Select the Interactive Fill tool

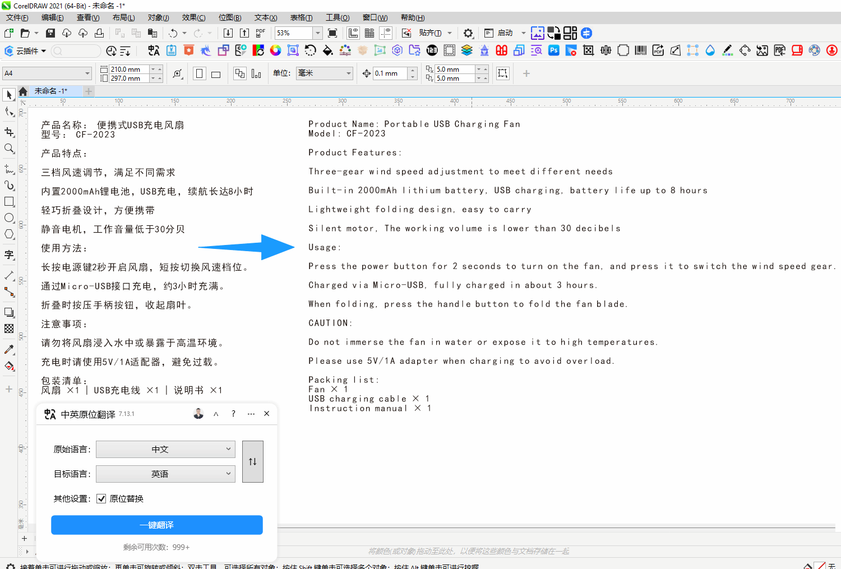(9, 366)
